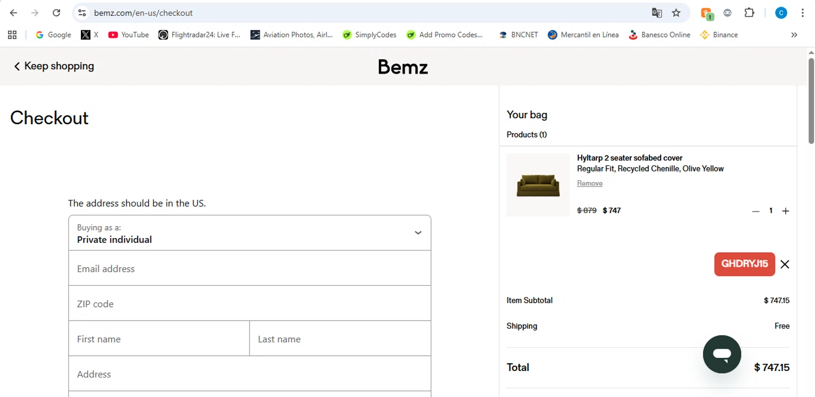Open the Binance bookmark

[719, 35]
